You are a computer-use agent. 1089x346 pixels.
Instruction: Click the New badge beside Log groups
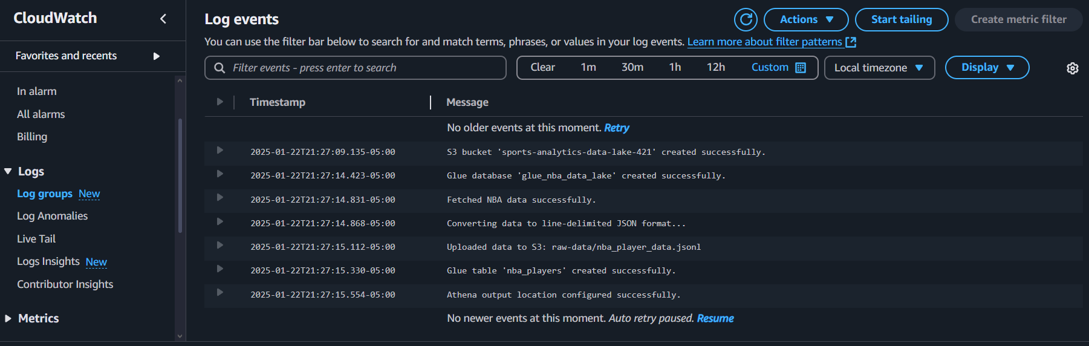pos(89,194)
